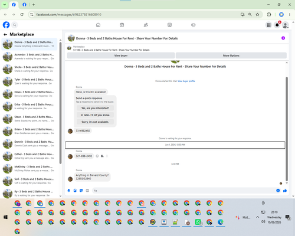The height and width of the screenshot is (236, 295).
Task: Open the Chrome tab search dropdown
Action: coord(4,4)
